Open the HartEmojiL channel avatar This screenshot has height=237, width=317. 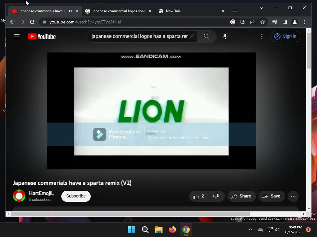(19, 196)
